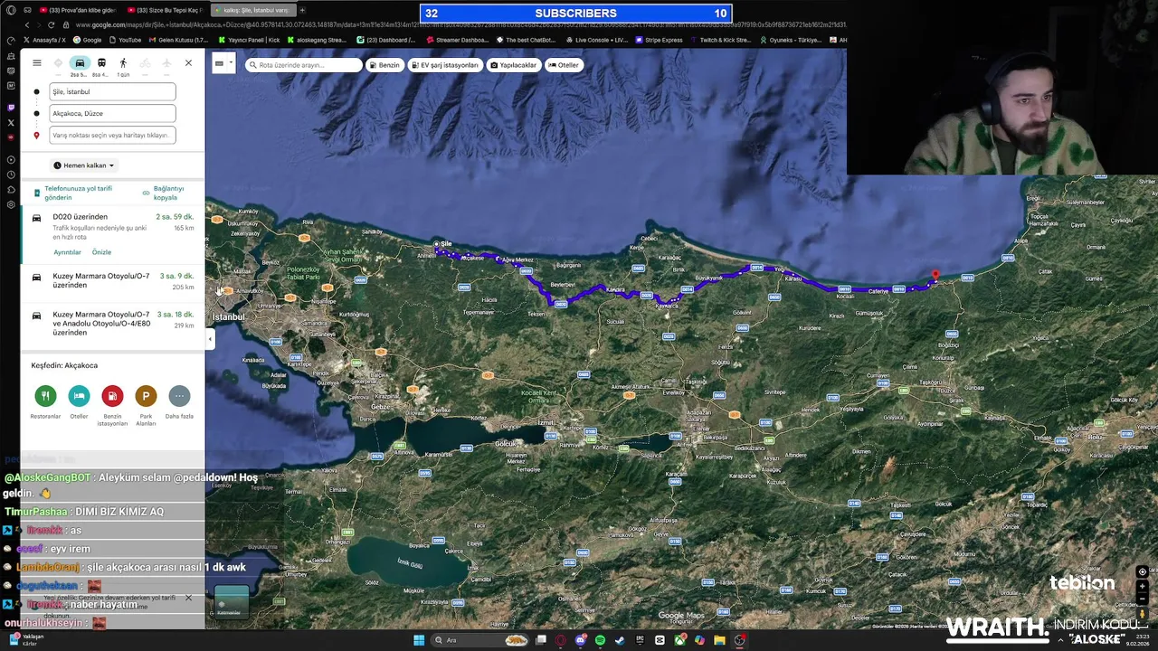Click the Şile start marker on map

pyautogui.click(x=437, y=244)
